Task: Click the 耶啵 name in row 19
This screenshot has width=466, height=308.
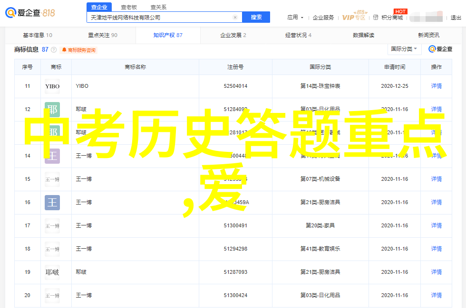Action: click(81, 272)
